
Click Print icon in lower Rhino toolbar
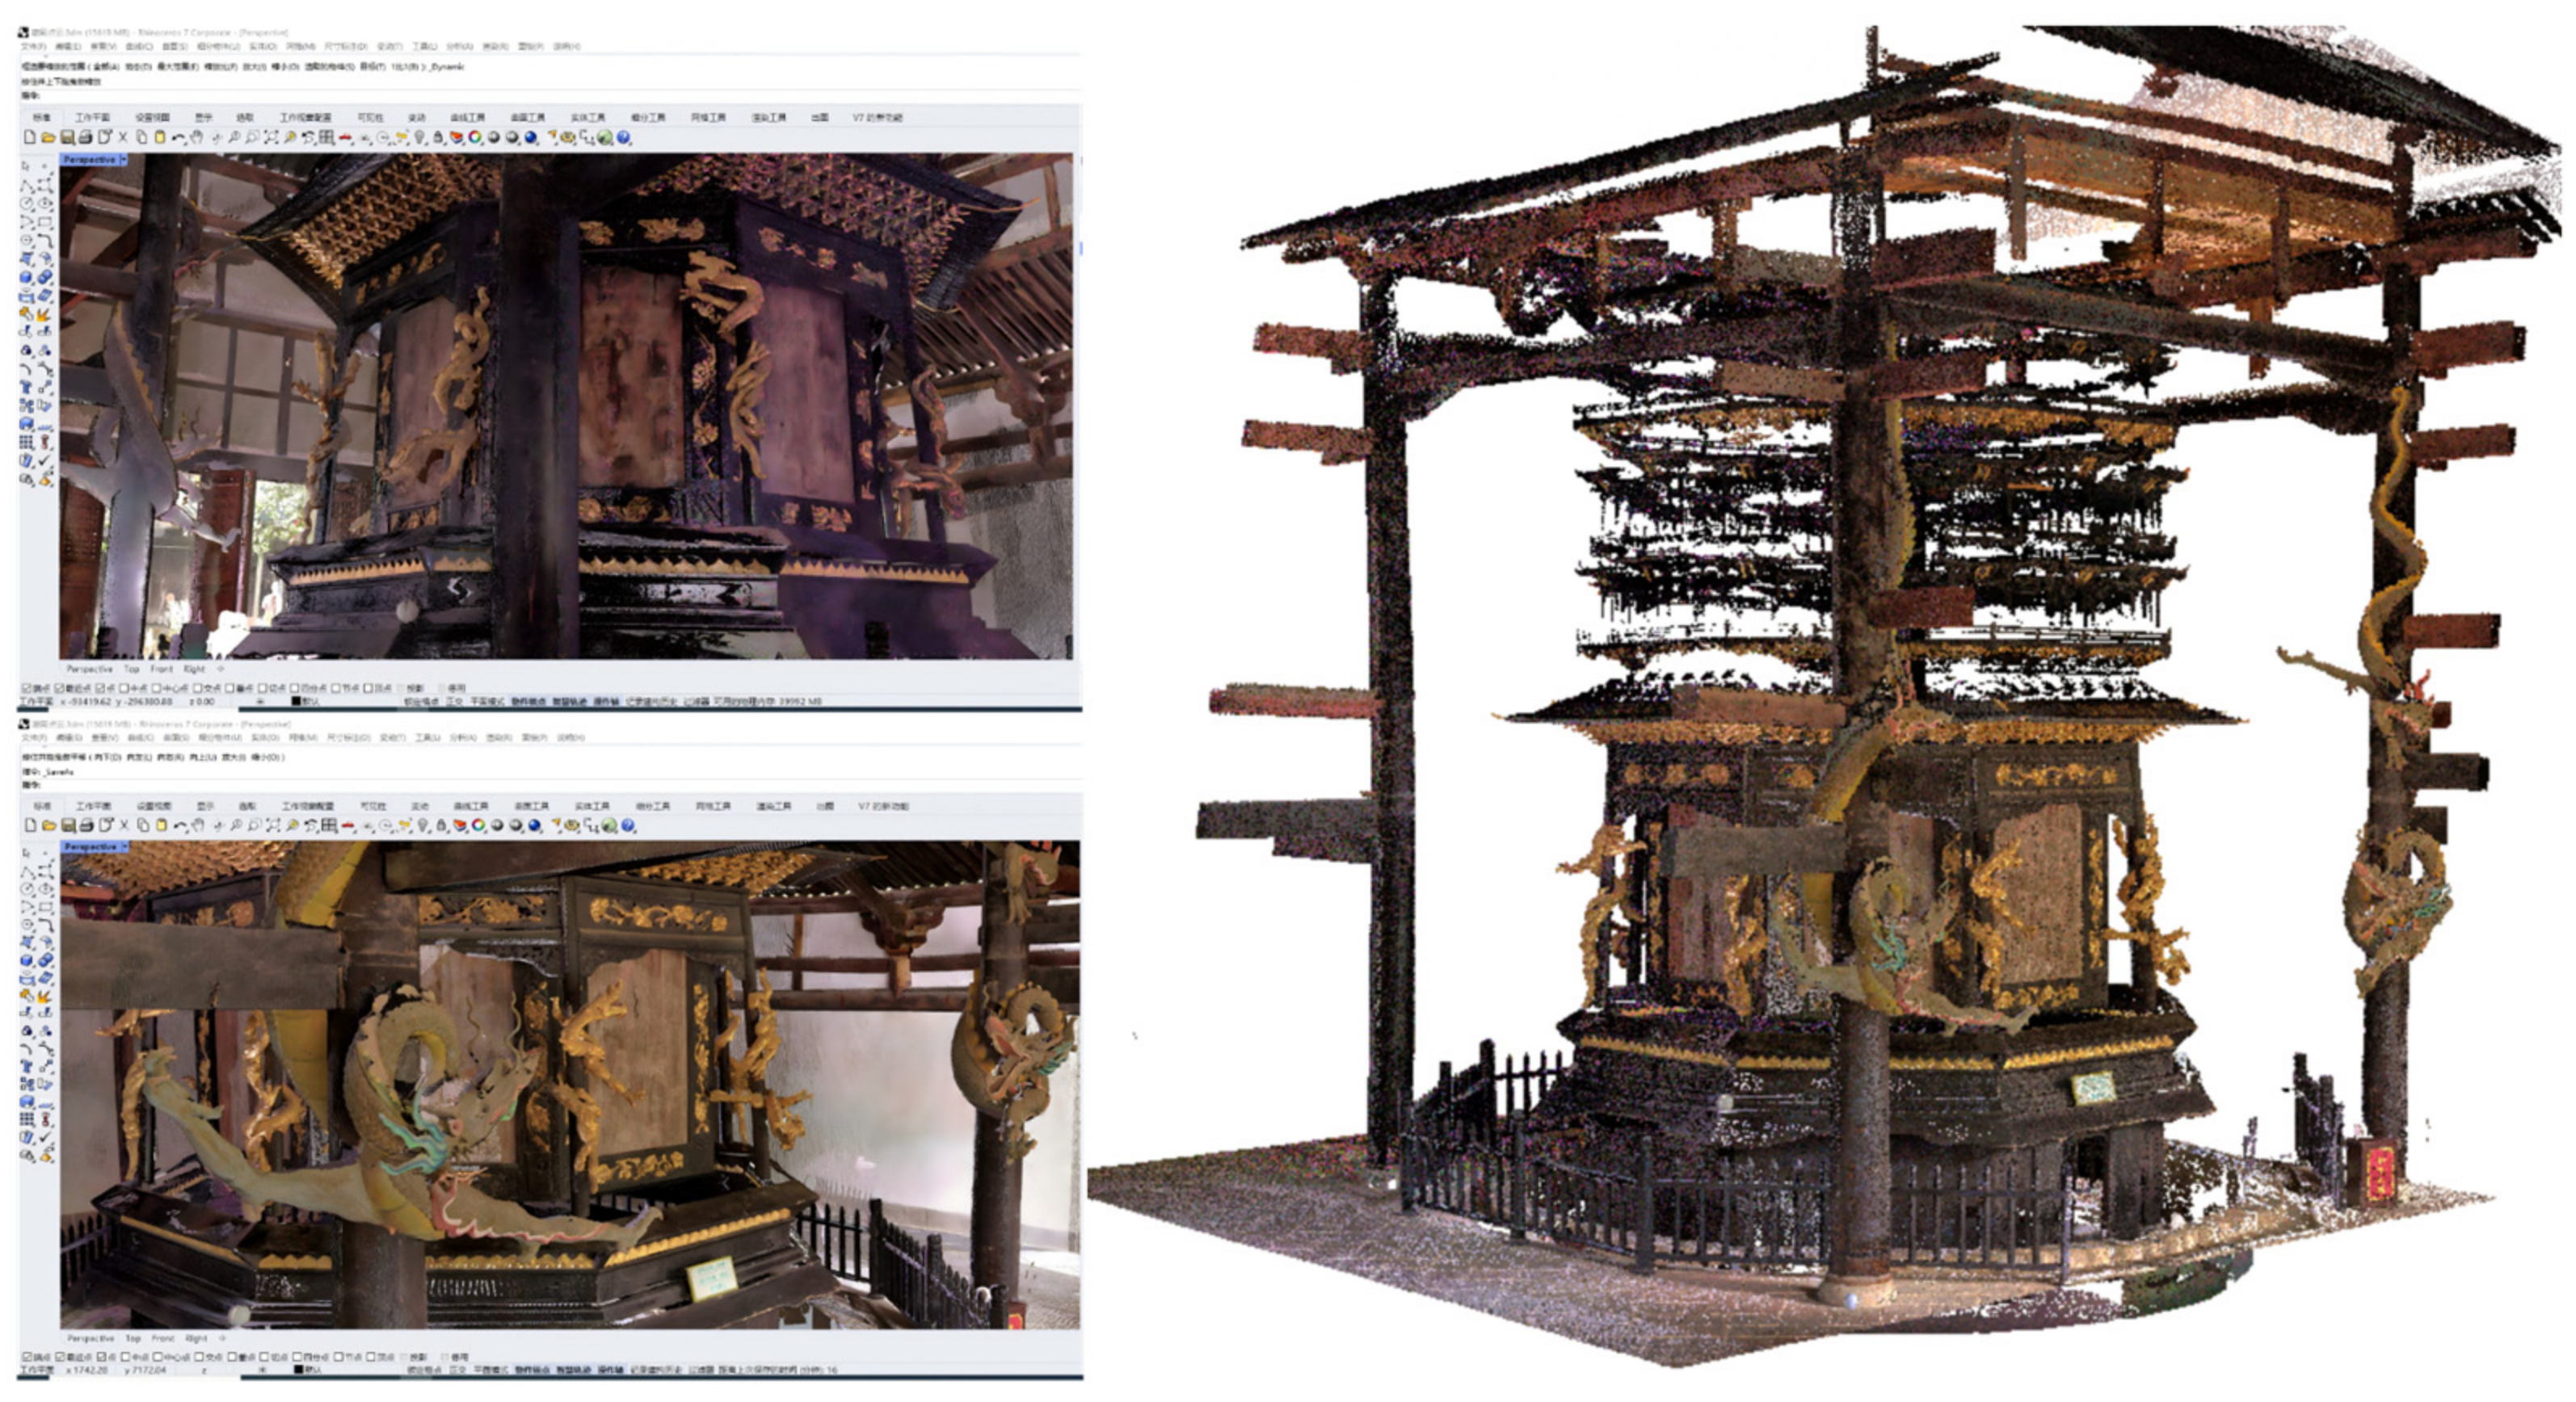point(87,825)
